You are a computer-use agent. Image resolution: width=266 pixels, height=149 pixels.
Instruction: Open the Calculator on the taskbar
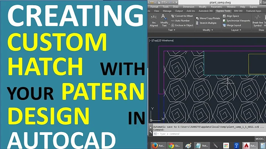[x=263, y=146]
